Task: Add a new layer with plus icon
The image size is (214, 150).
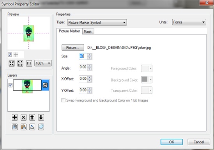Action: 14,118
